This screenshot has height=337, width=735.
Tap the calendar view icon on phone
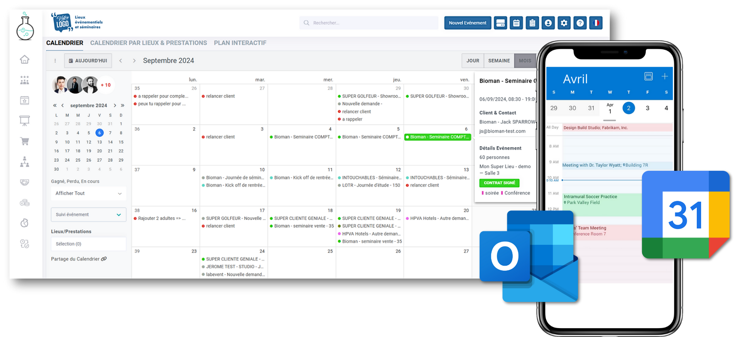coord(649,76)
